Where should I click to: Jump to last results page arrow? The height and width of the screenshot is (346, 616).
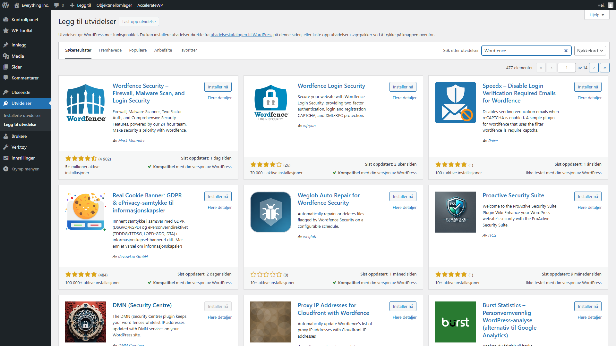click(605, 68)
